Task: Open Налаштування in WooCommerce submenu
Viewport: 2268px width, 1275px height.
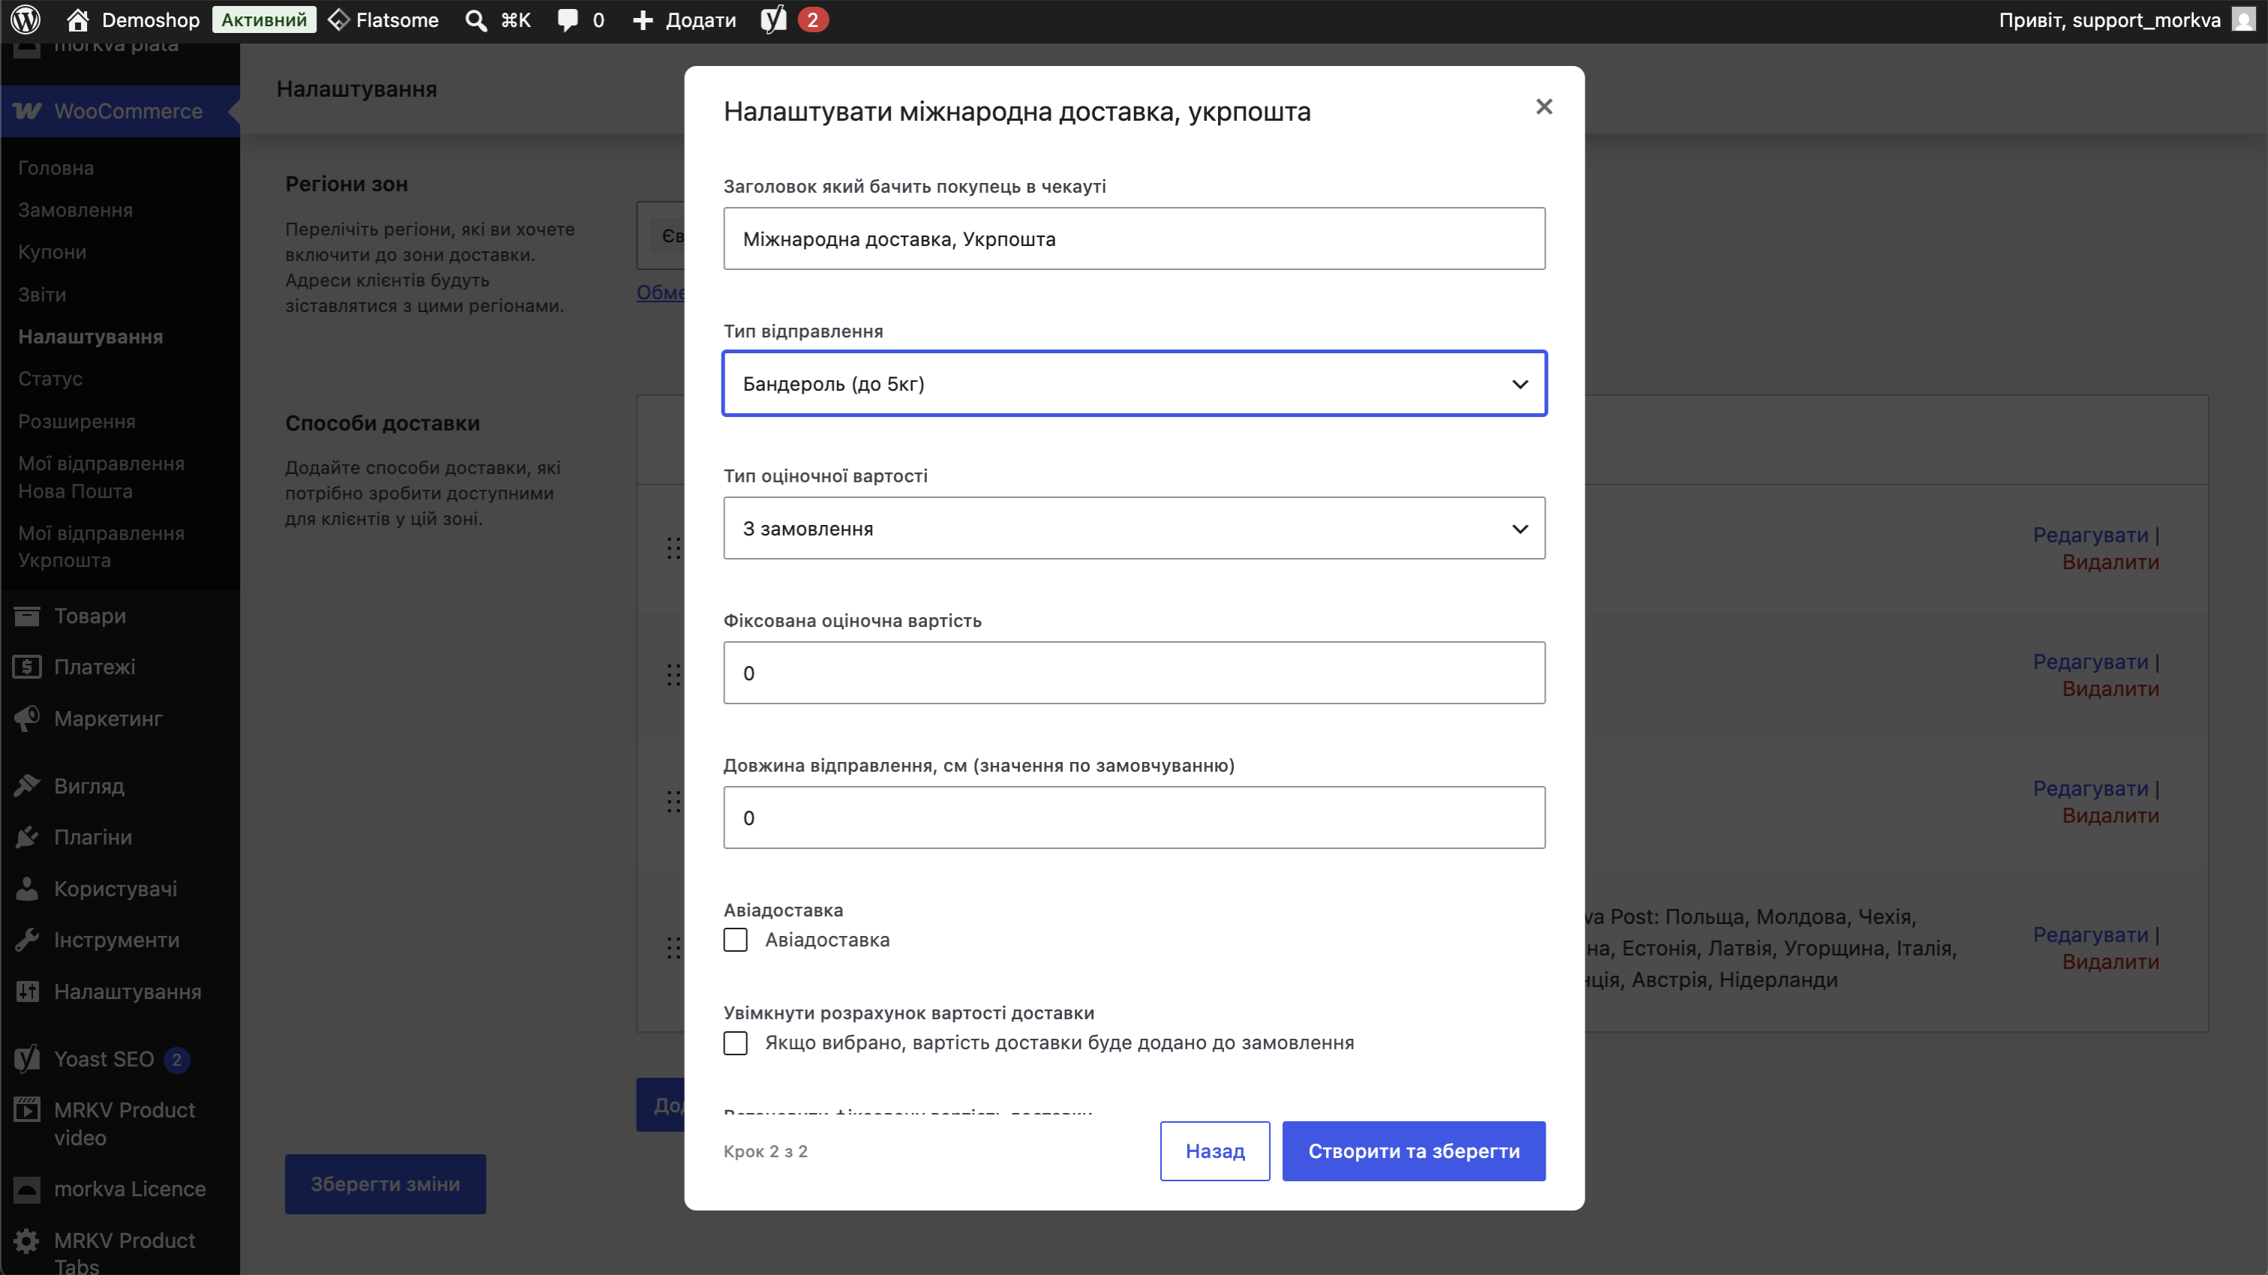Action: coord(91,336)
